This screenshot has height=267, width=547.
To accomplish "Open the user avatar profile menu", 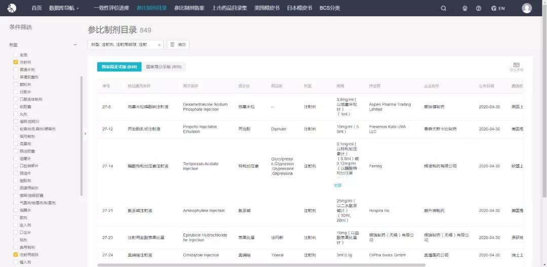I will pos(527,8).
